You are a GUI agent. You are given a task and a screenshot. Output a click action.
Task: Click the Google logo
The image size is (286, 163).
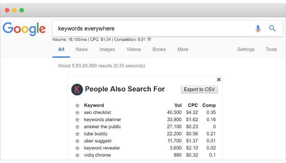24,29
